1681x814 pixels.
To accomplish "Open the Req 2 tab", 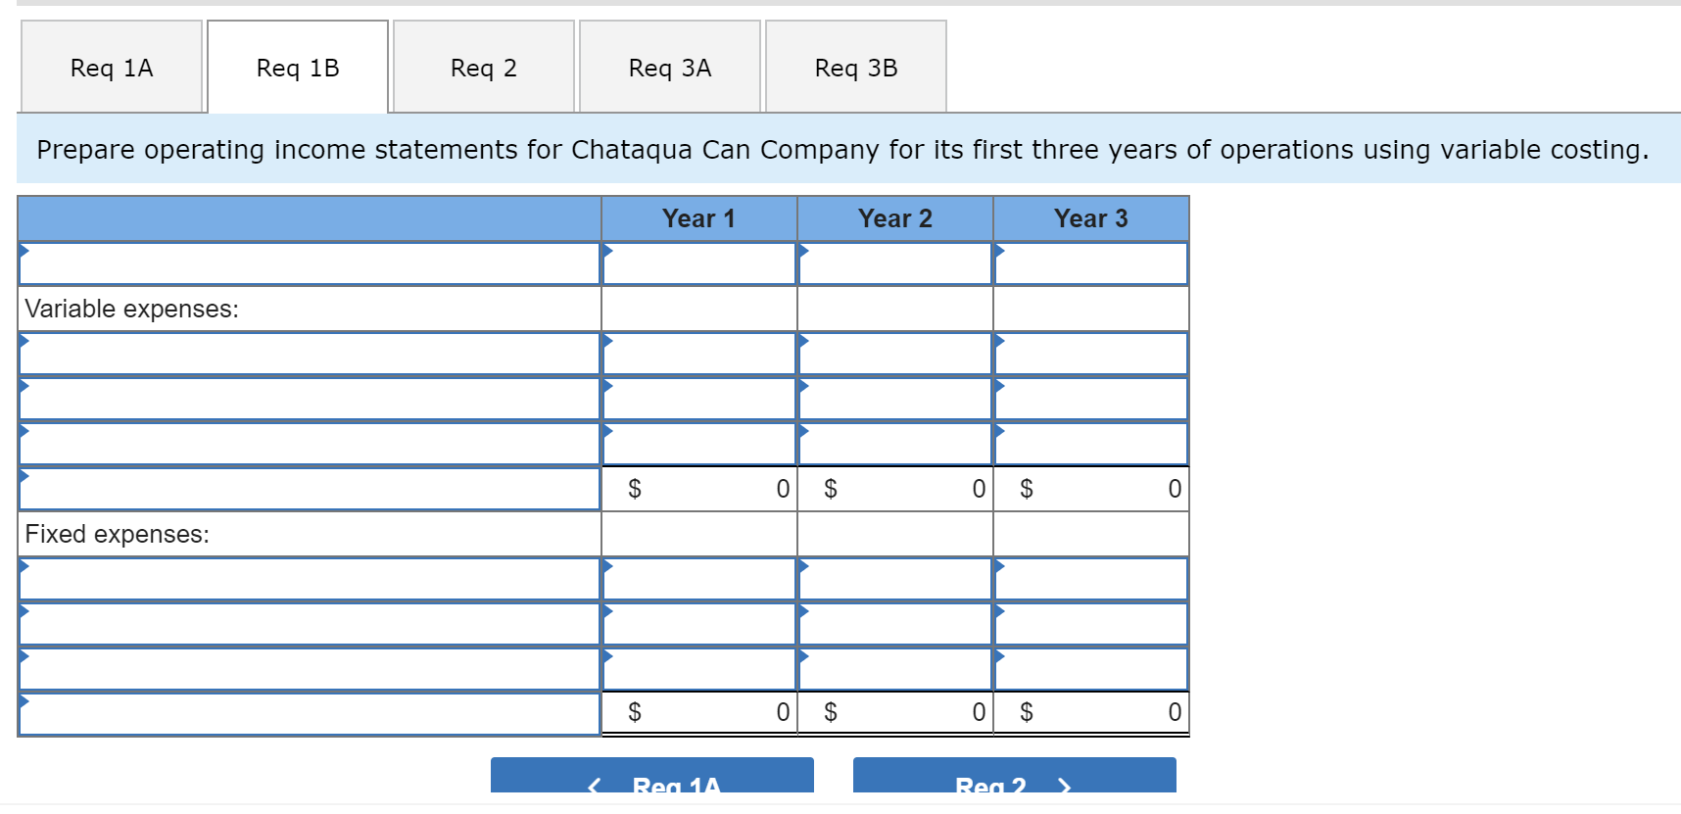I will [x=482, y=66].
